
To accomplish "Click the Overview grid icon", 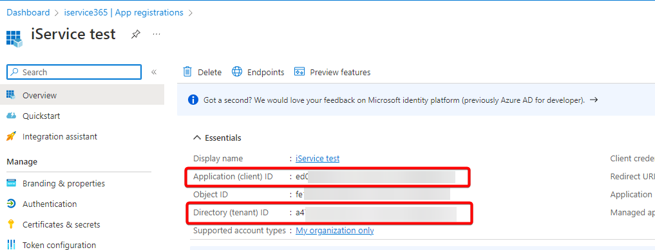I will [12, 95].
